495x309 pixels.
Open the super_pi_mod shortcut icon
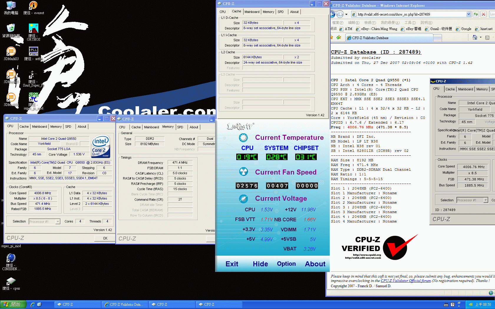tap(33, 97)
